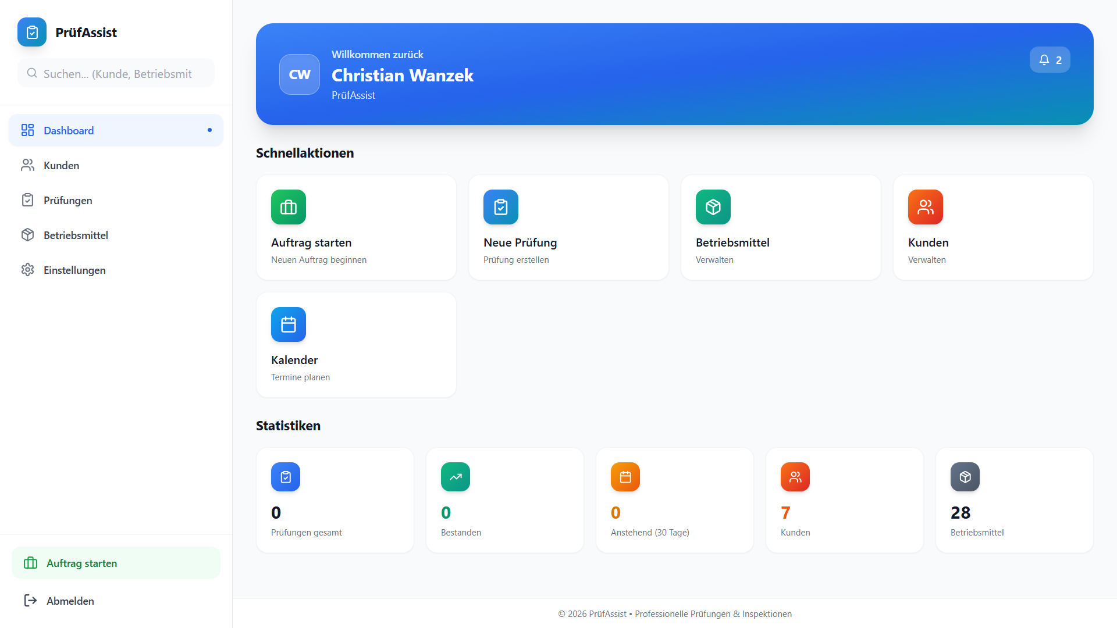Select the blue clipboard icon on Neue Prüfung card

(500, 206)
